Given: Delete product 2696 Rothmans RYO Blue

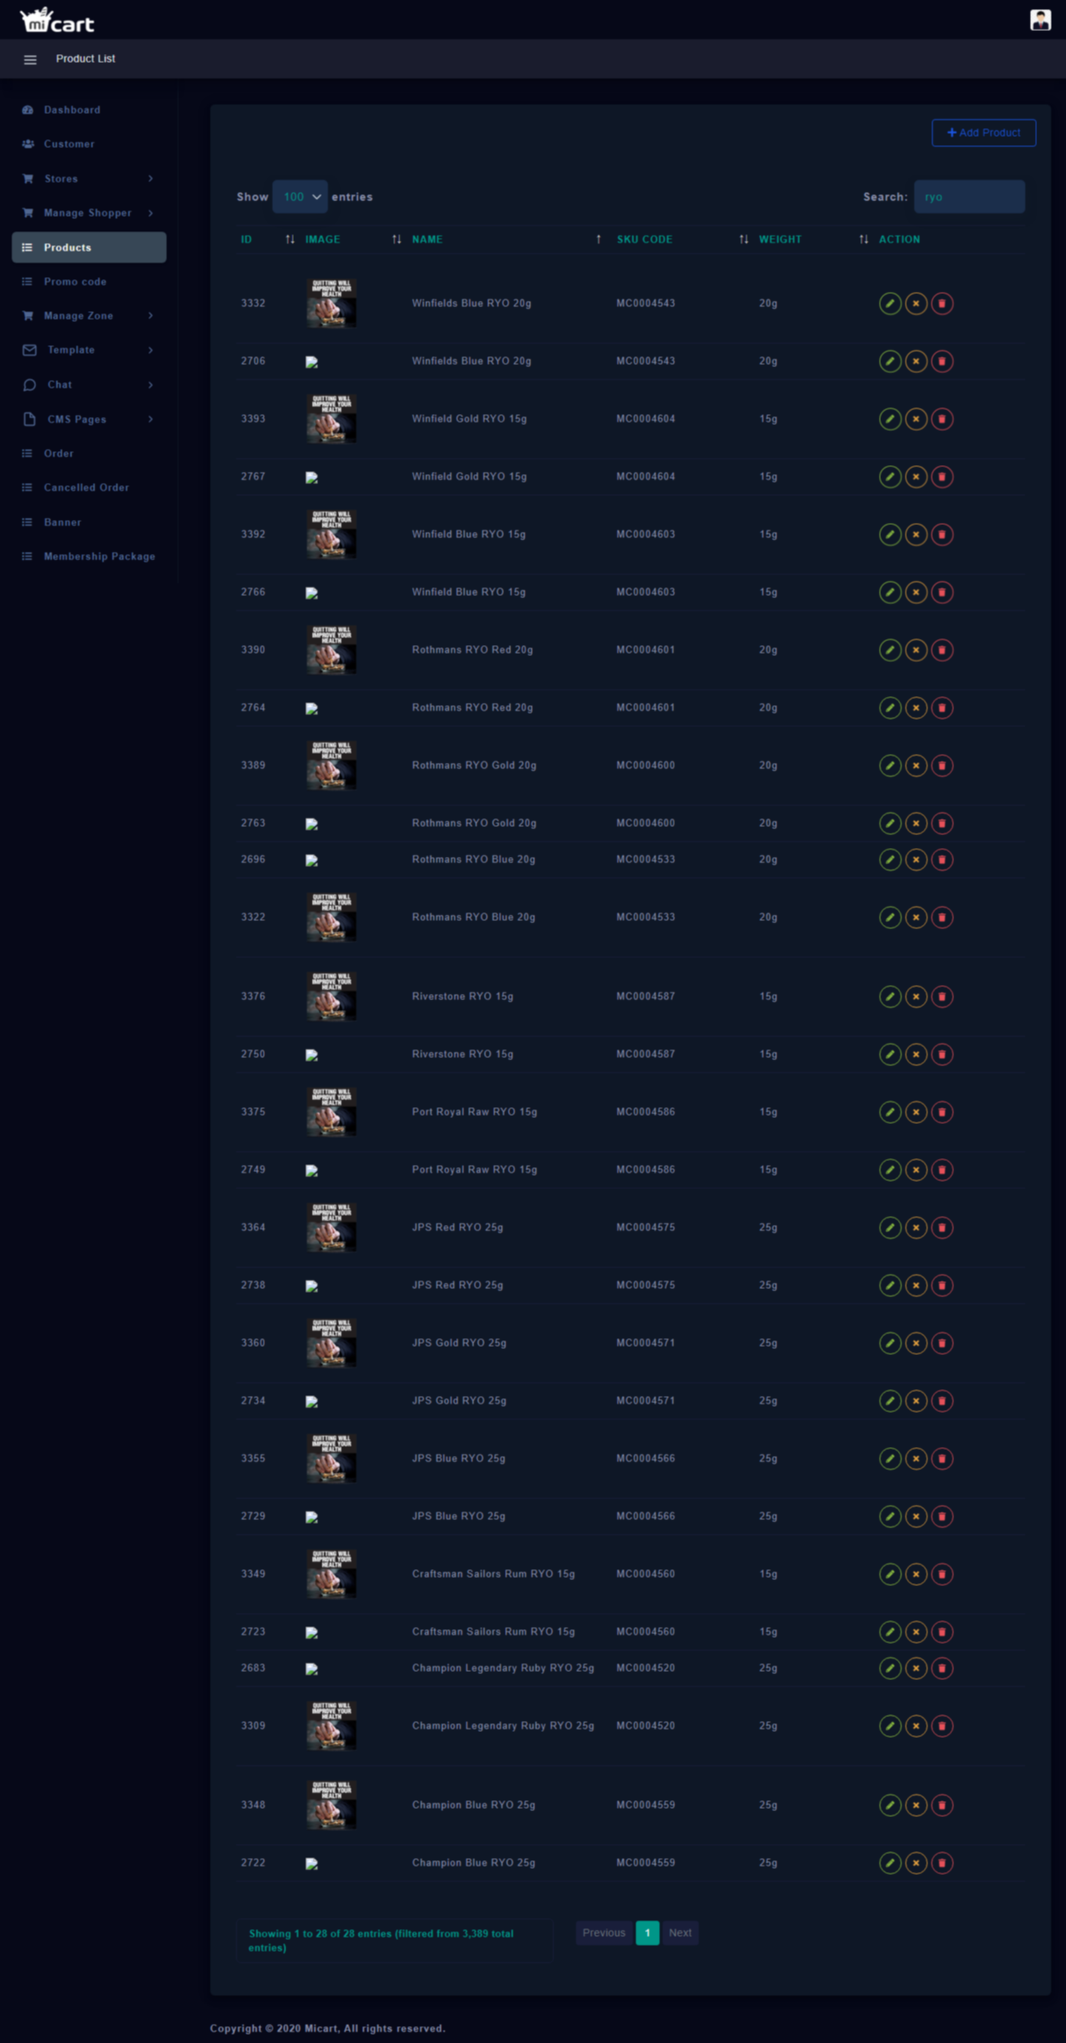Looking at the screenshot, I should 942,860.
